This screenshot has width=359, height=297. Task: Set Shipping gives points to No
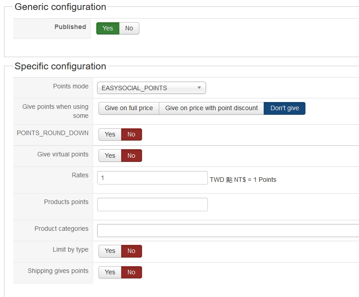(x=131, y=272)
